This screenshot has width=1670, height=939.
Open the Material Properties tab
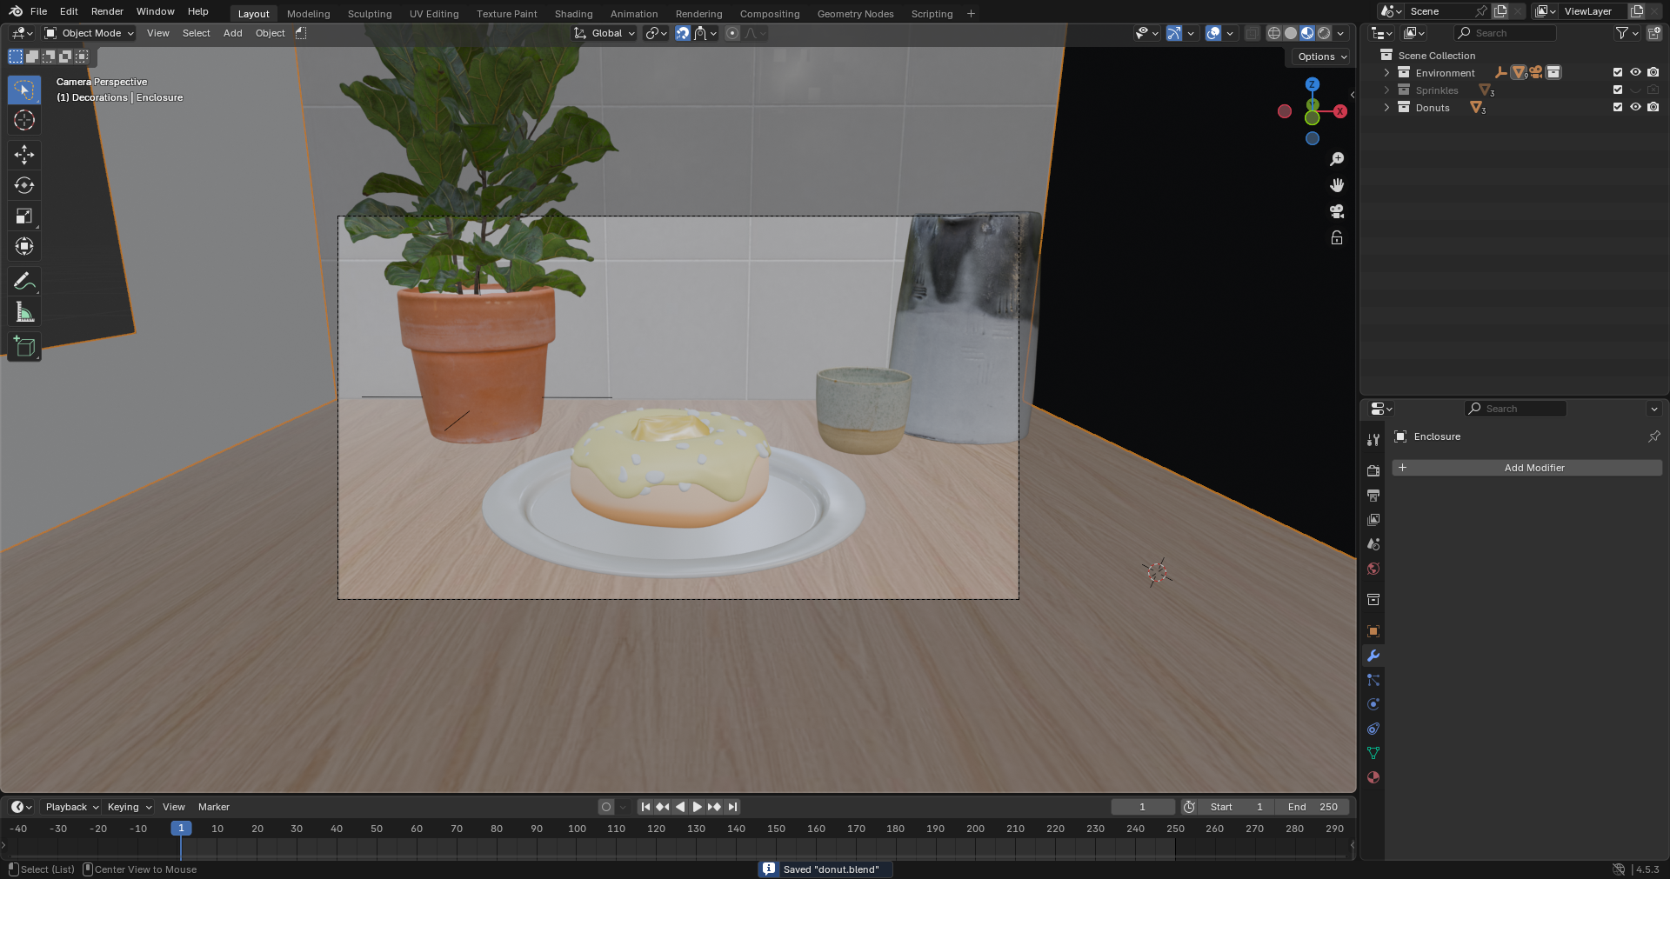pos(1373,776)
